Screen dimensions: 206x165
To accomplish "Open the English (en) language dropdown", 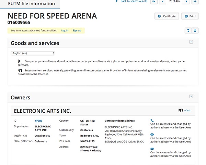I will tap(33, 53).
